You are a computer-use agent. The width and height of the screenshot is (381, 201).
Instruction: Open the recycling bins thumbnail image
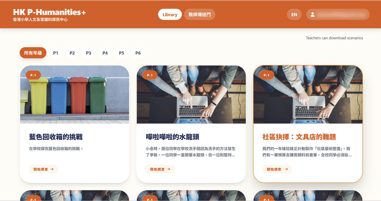75,94
